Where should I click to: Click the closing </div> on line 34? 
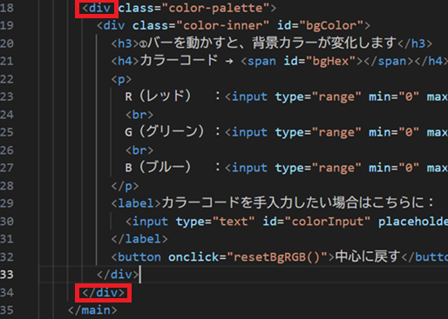tap(104, 293)
